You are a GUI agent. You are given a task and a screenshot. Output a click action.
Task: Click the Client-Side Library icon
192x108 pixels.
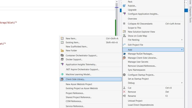click(x=62, y=79)
